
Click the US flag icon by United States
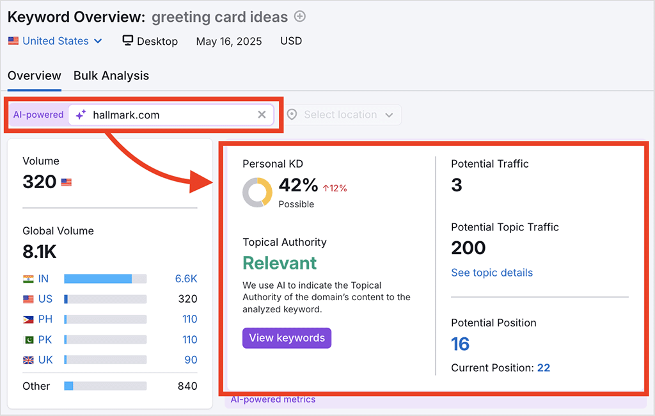point(13,41)
